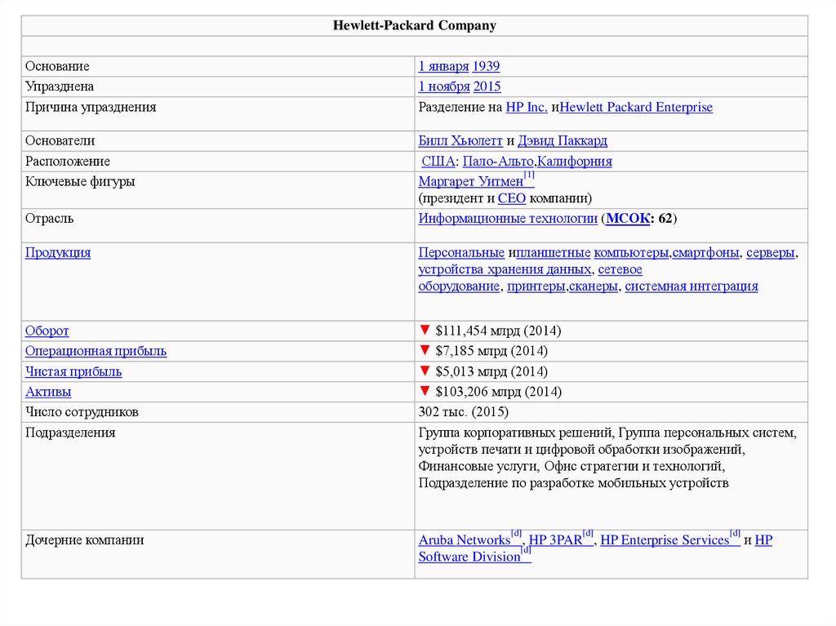Open the Активы link
The image size is (836, 626).
(x=48, y=392)
